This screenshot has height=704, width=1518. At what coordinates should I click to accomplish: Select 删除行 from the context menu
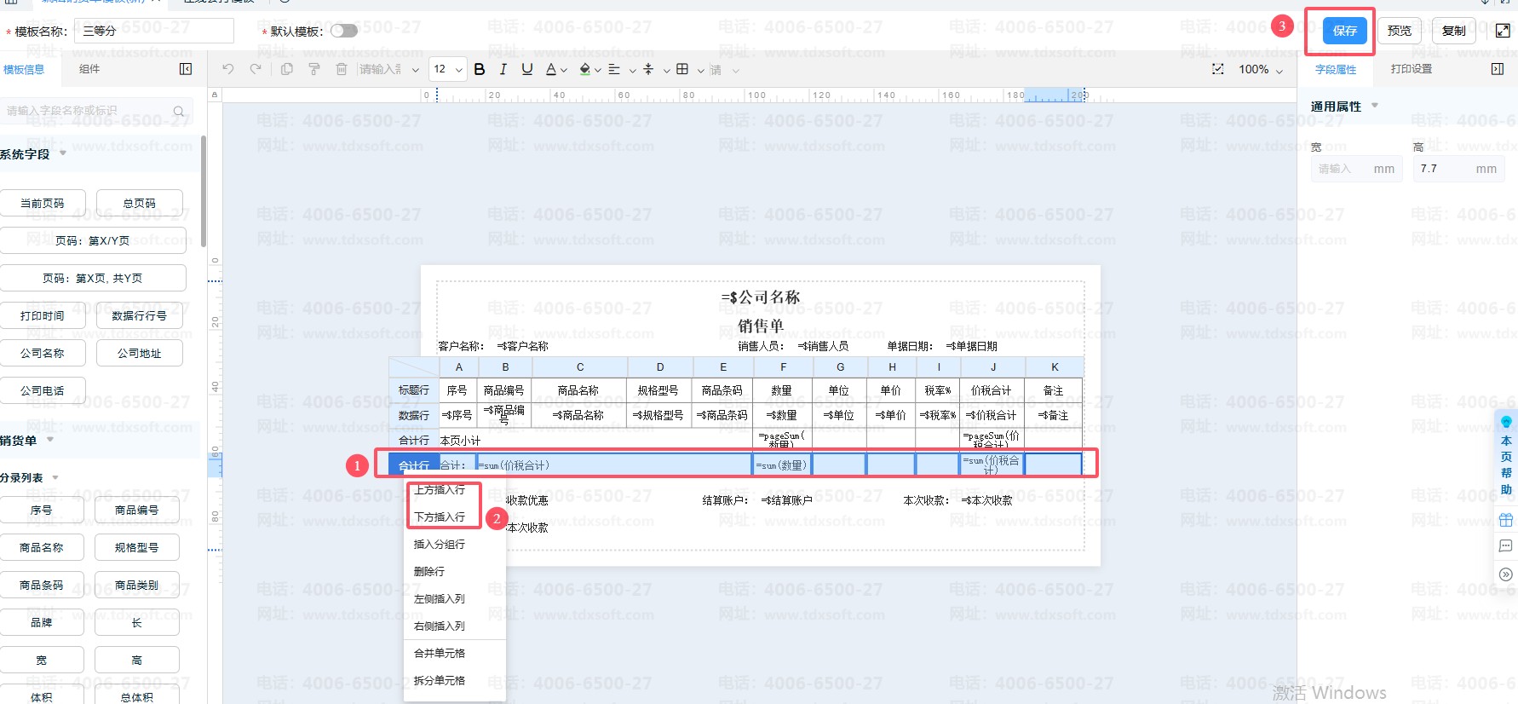click(429, 572)
